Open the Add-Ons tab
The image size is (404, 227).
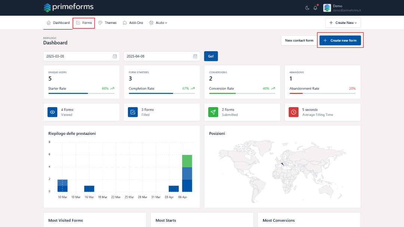[x=133, y=23]
